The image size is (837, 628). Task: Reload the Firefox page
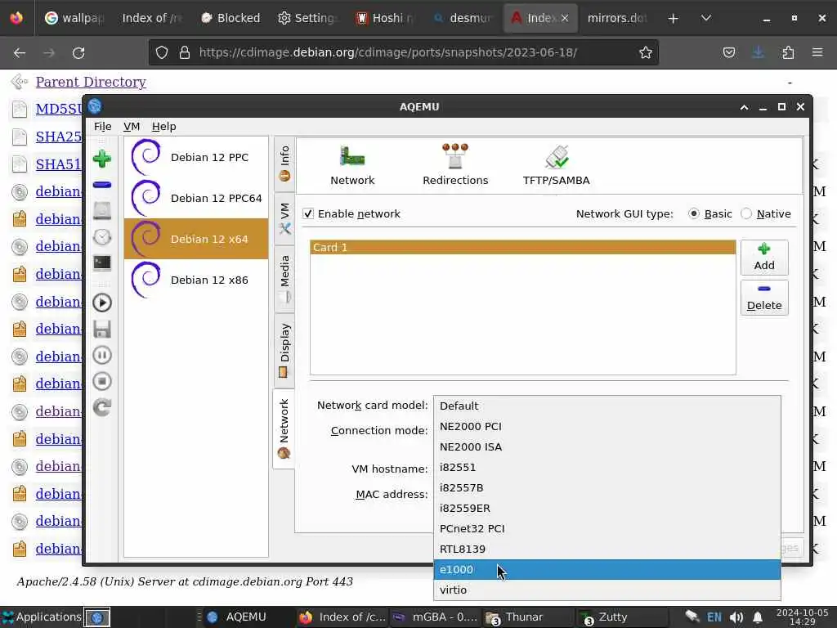tap(78, 52)
